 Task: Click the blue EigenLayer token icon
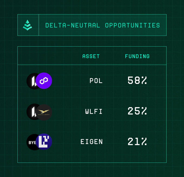[x=44, y=142]
